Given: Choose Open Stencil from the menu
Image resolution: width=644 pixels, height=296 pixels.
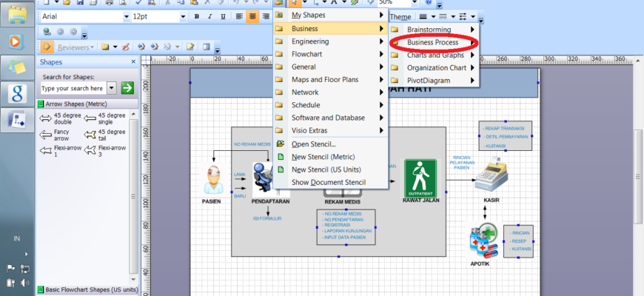Looking at the screenshot, I should coord(313,144).
